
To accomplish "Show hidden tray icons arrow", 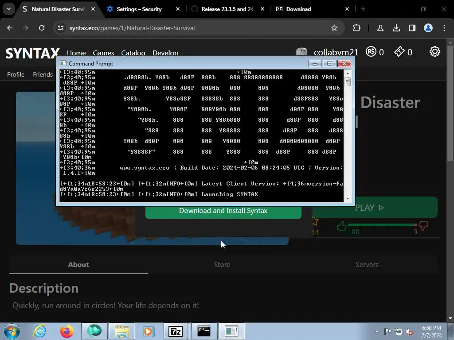I will [377, 332].
